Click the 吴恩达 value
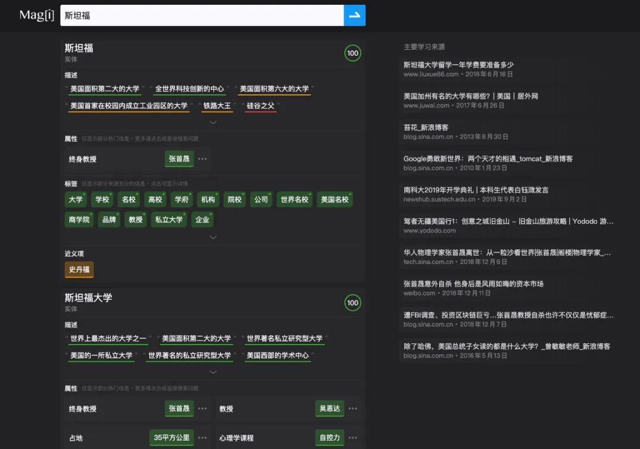Image resolution: width=640 pixels, height=449 pixels. (x=330, y=409)
